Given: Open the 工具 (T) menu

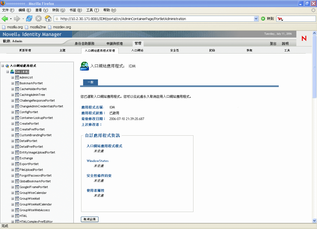Looking at the screenshot, I should pos(92,10).
